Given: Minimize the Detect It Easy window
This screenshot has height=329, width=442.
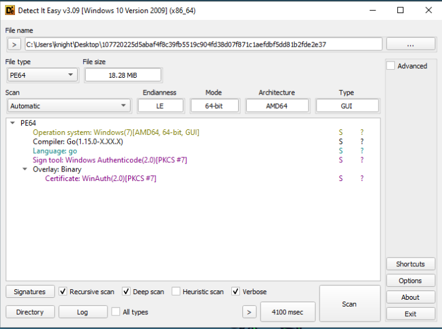Looking at the screenshot, I should point(372,11).
